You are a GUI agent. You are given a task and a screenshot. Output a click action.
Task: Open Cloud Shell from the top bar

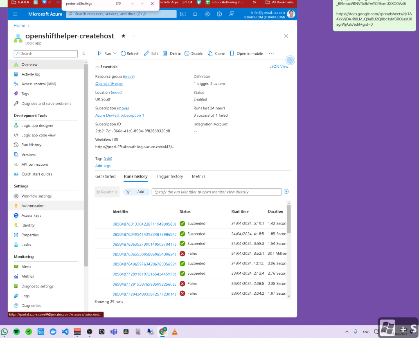pos(183,14)
